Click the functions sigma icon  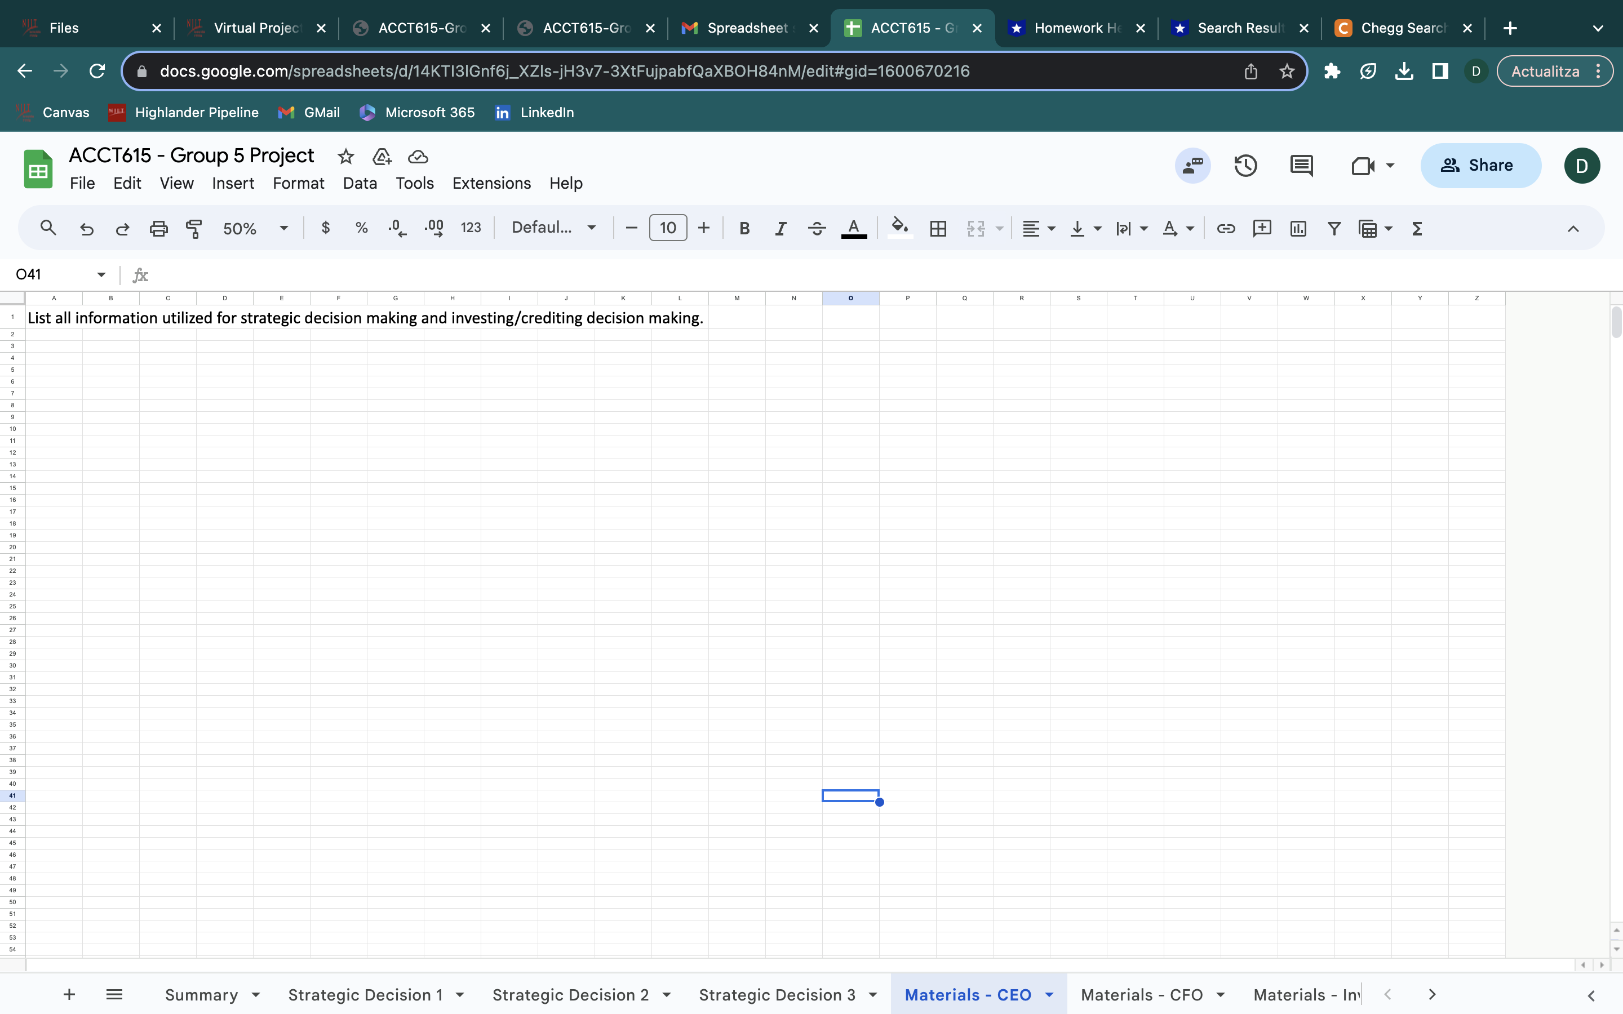pos(1417,229)
